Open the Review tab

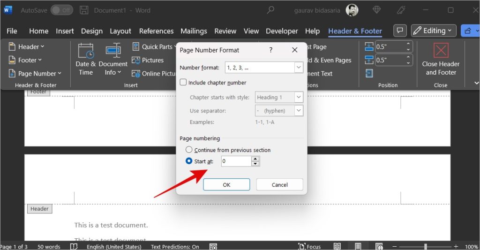225,31
